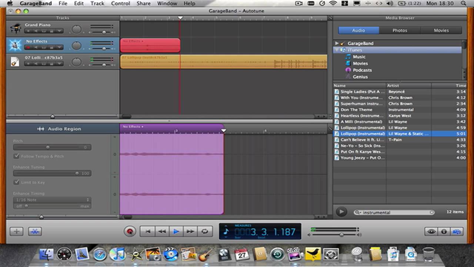Open the Share menu

[x=143, y=3]
